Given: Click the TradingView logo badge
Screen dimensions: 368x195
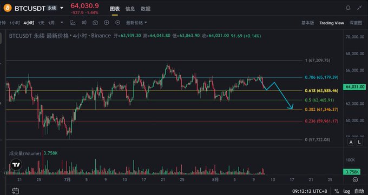Looking at the screenshot, I should 16,165.
